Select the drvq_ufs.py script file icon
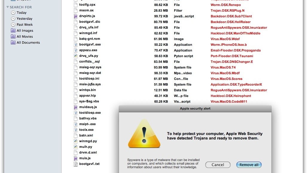Screen dimensions: 307x173 pos(76,56)
